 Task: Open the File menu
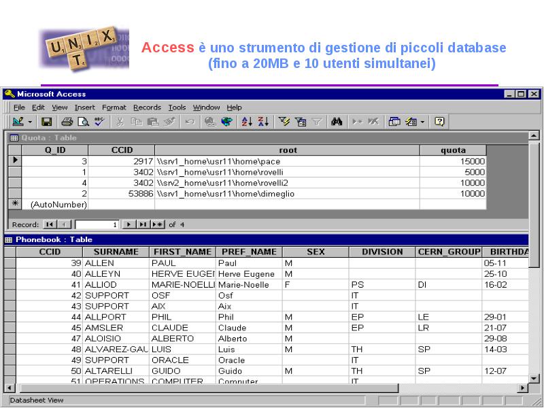pos(19,107)
